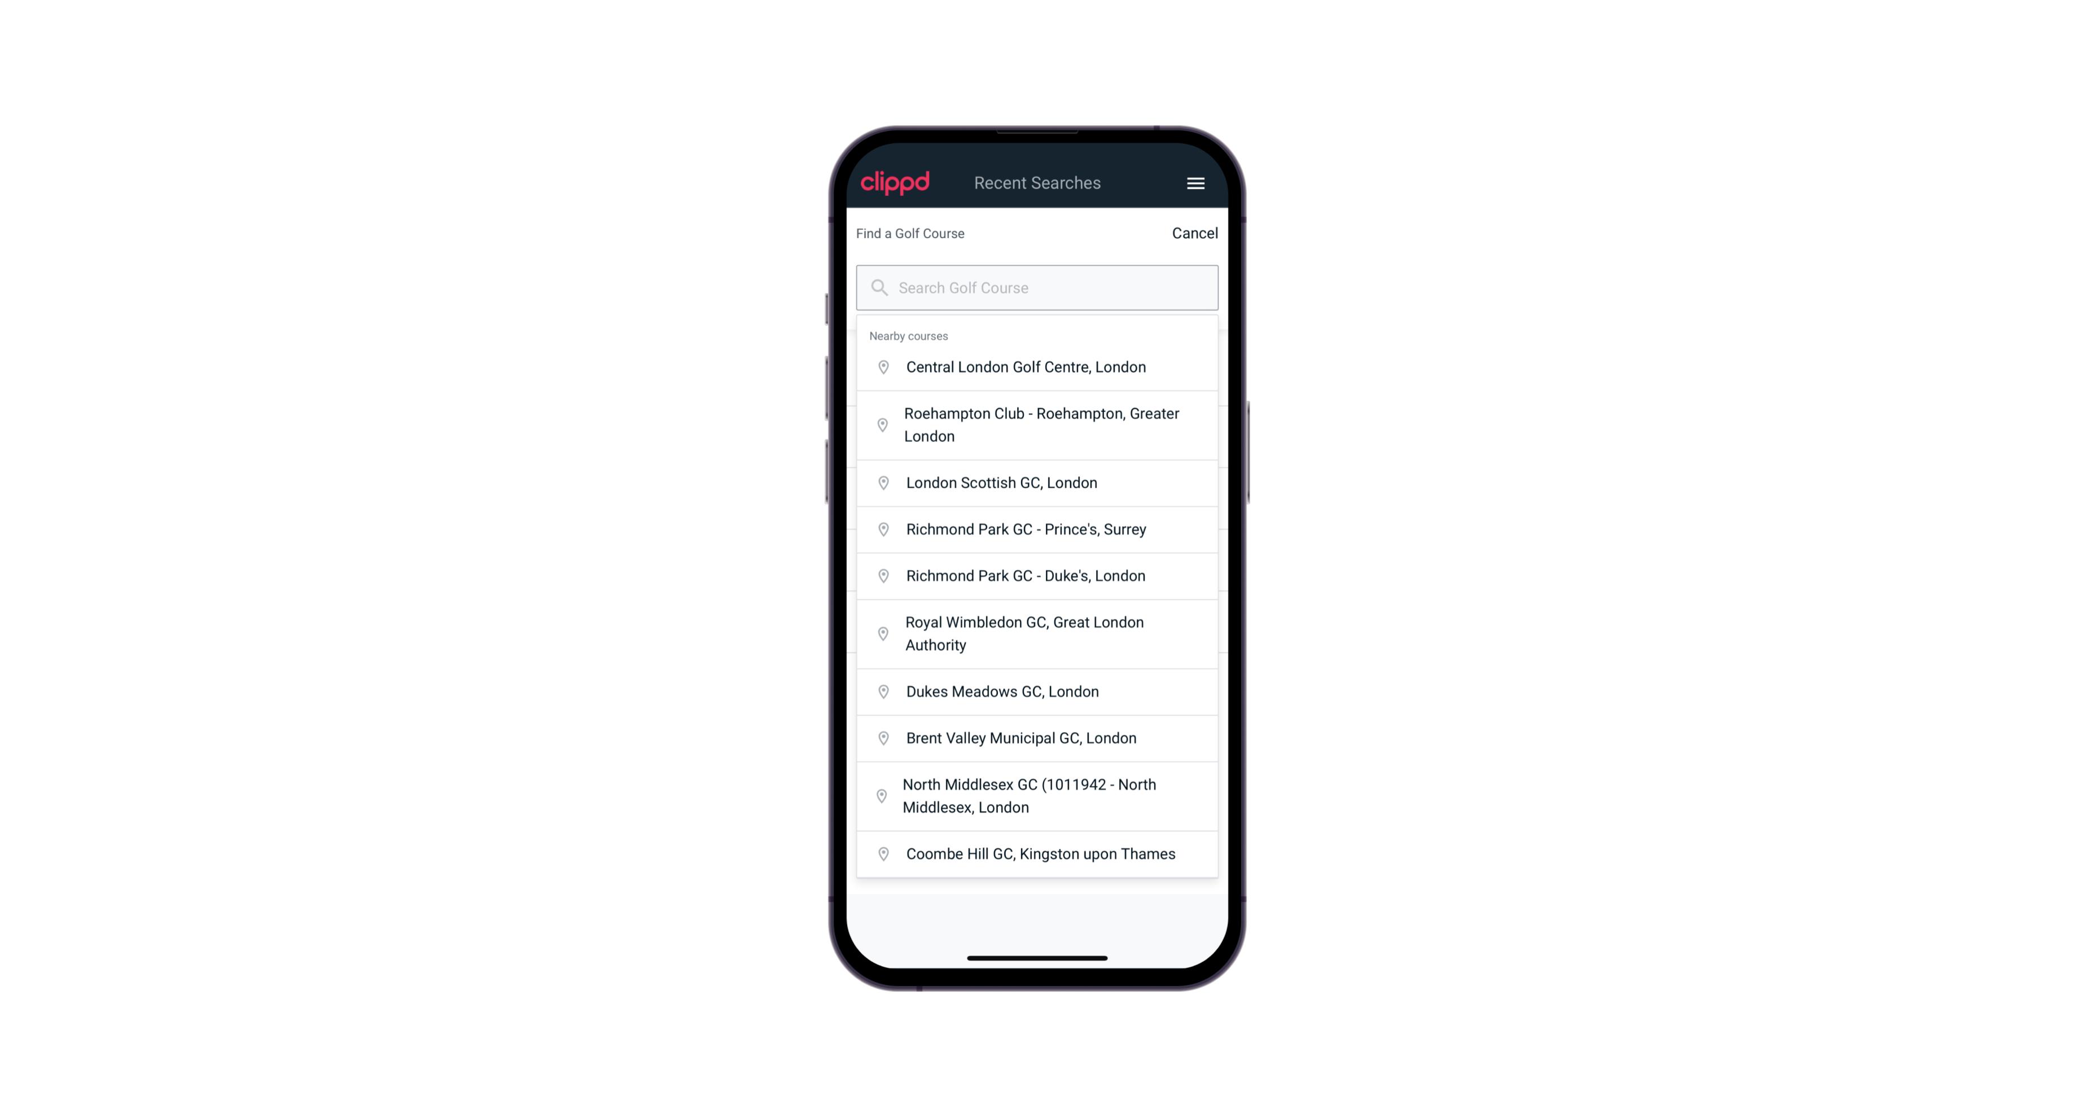Viewport: 2076px width, 1117px height.
Task: Click the location pin icon for Central London Golf Centre
Action: click(881, 366)
